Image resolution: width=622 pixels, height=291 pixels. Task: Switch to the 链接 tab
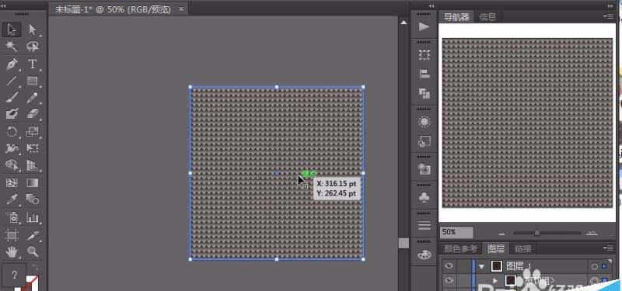[522, 248]
